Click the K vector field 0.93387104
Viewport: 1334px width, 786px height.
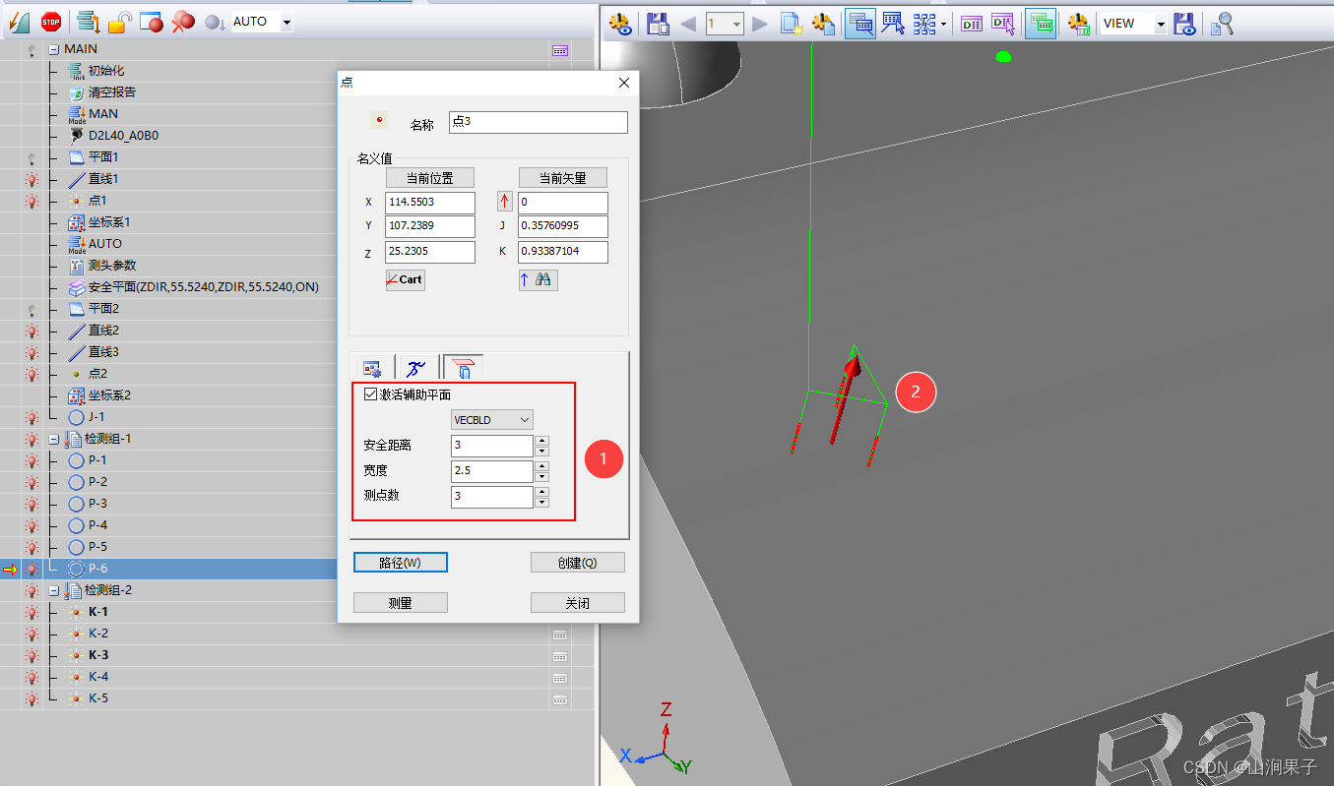563,252
